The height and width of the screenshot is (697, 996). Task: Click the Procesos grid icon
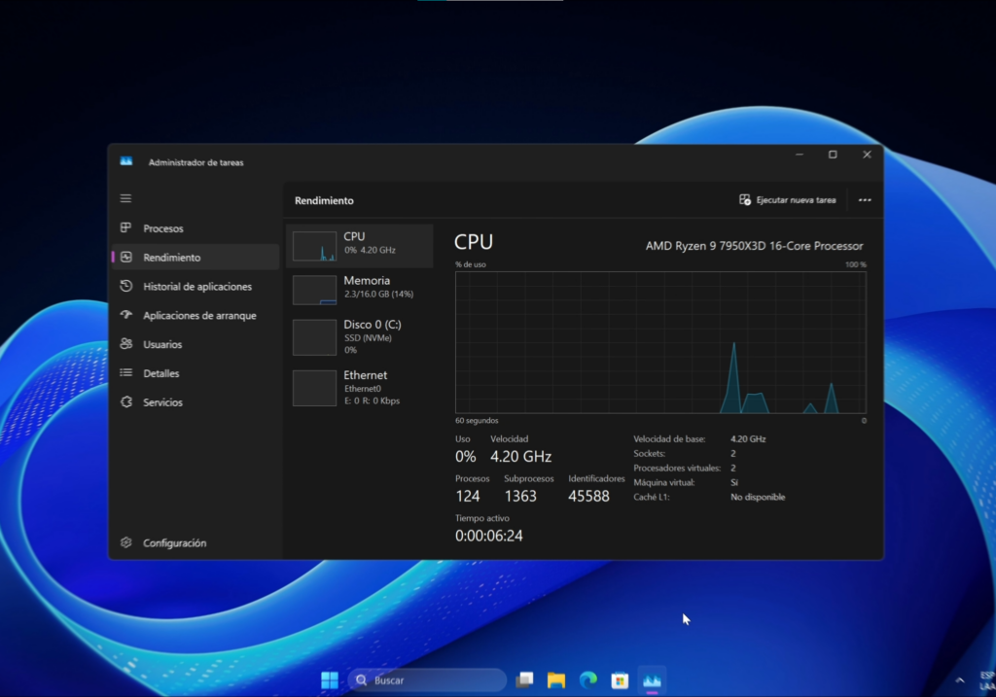(x=125, y=228)
